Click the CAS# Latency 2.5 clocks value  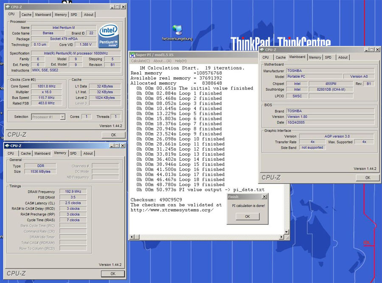[73, 203]
